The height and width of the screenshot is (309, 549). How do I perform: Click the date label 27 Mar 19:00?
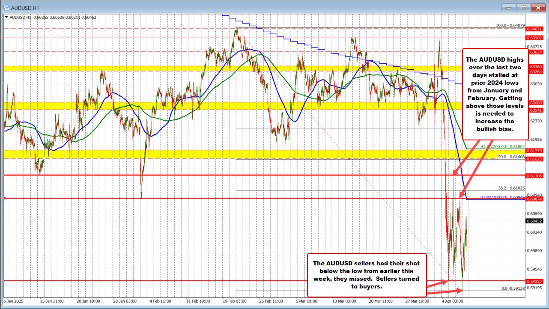pyautogui.click(x=418, y=301)
